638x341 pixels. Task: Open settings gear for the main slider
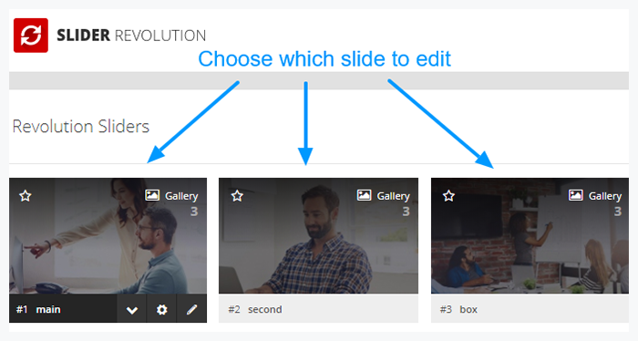point(161,310)
